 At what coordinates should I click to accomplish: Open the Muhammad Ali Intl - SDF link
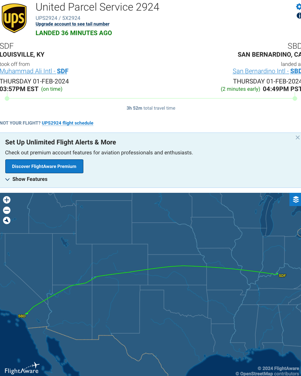point(34,71)
